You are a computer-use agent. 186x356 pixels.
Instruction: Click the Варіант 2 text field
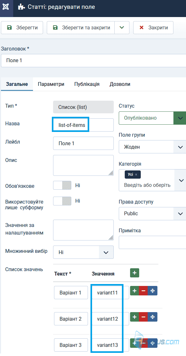pos(71,319)
